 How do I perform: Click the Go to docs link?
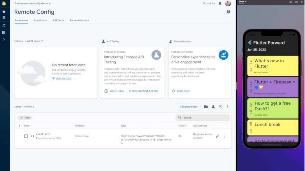(x=209, y=3)
